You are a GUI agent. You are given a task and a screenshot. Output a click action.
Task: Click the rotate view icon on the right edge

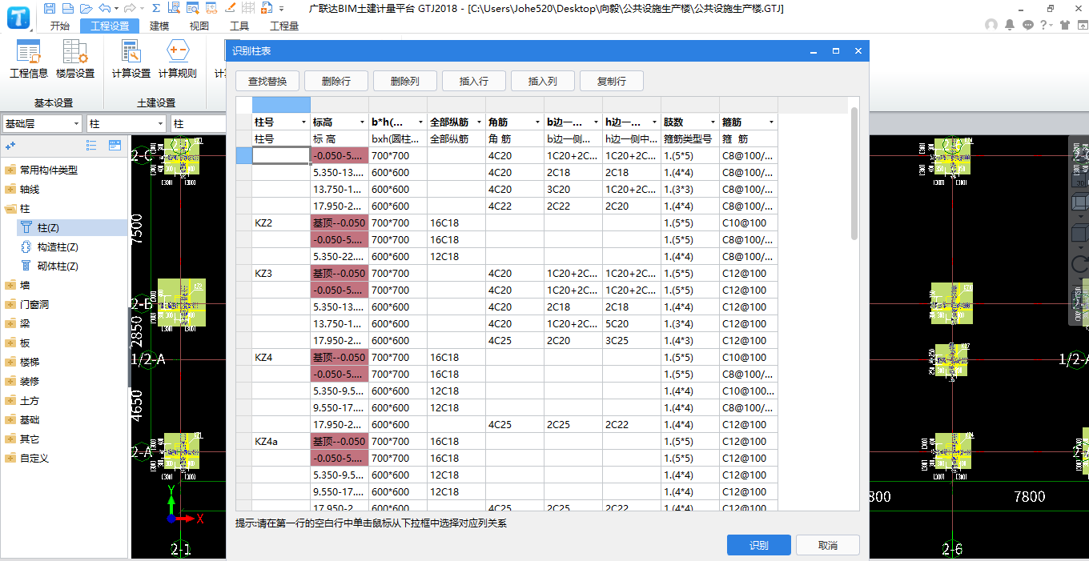(1079, 264)
